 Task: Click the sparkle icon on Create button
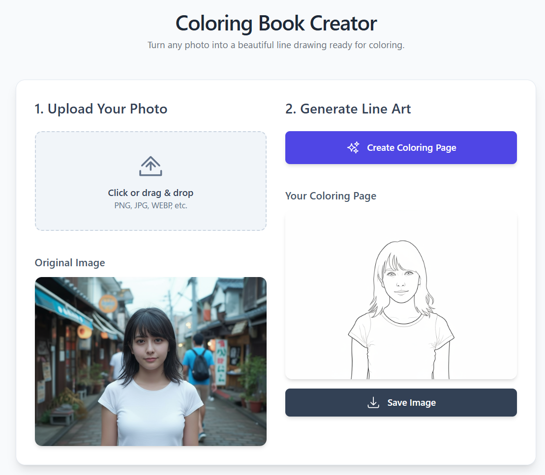(x=353, y=148)
